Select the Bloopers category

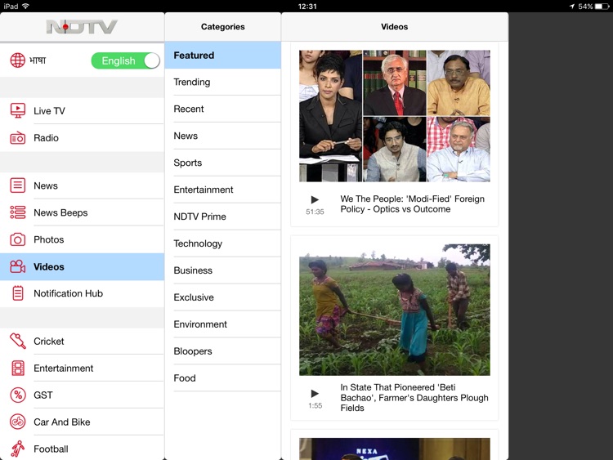tap(223, 351)
